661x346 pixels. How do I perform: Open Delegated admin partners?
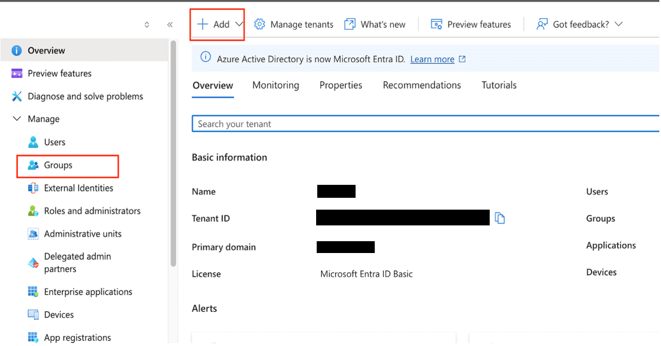click(33, 262)
